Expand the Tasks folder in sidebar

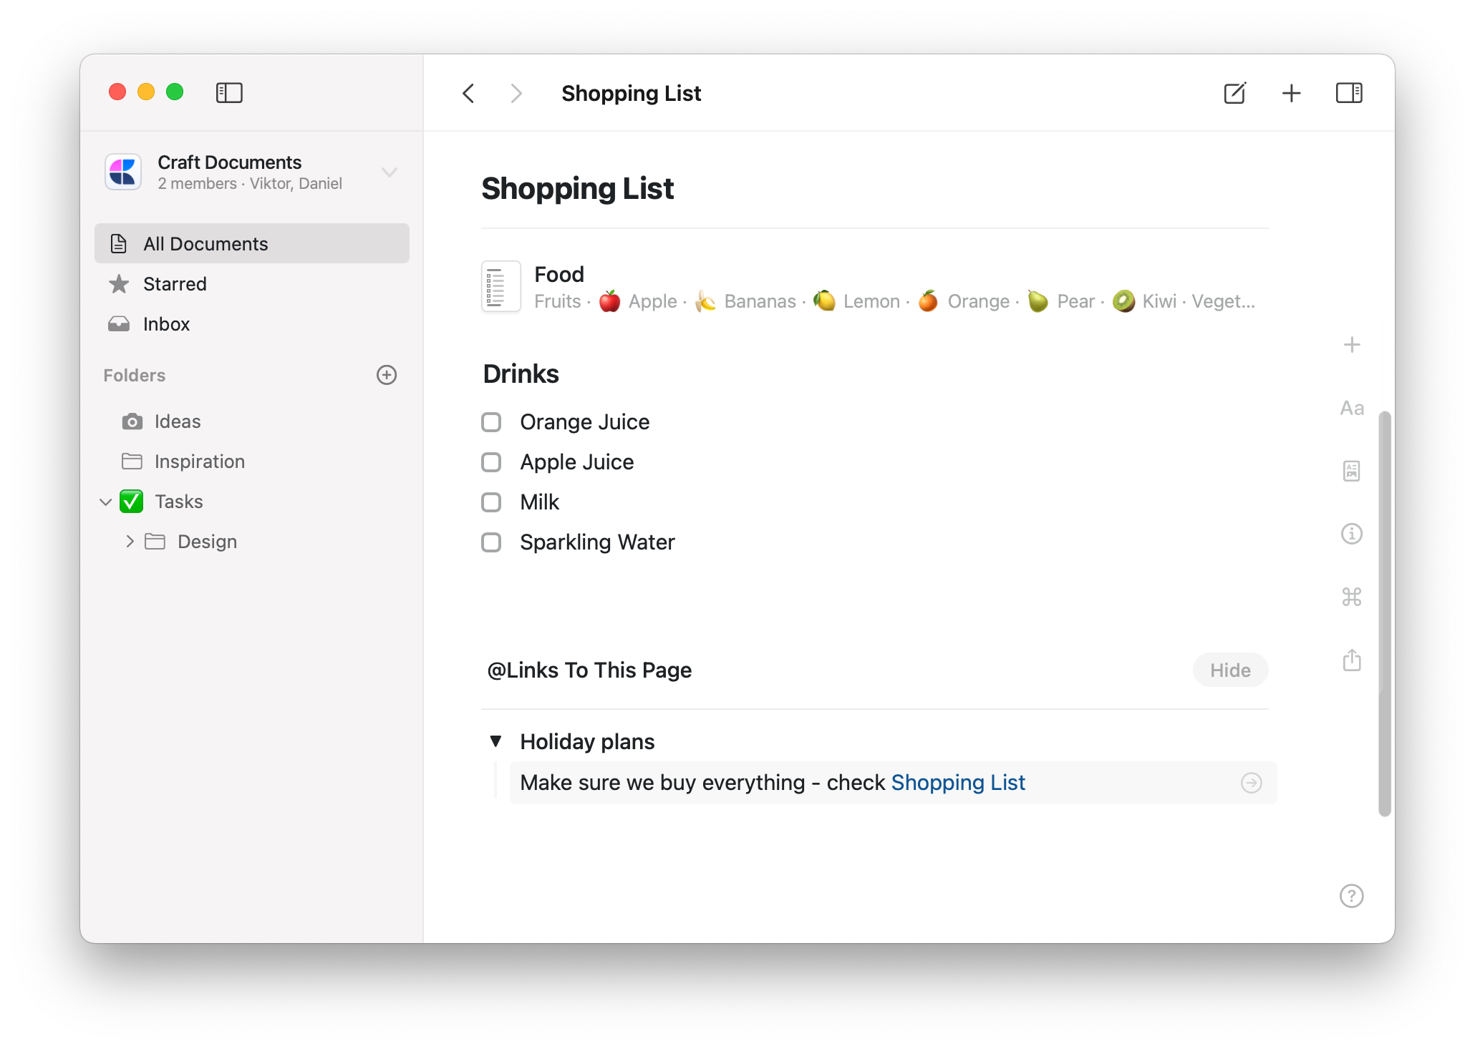(x=105, y=501)
